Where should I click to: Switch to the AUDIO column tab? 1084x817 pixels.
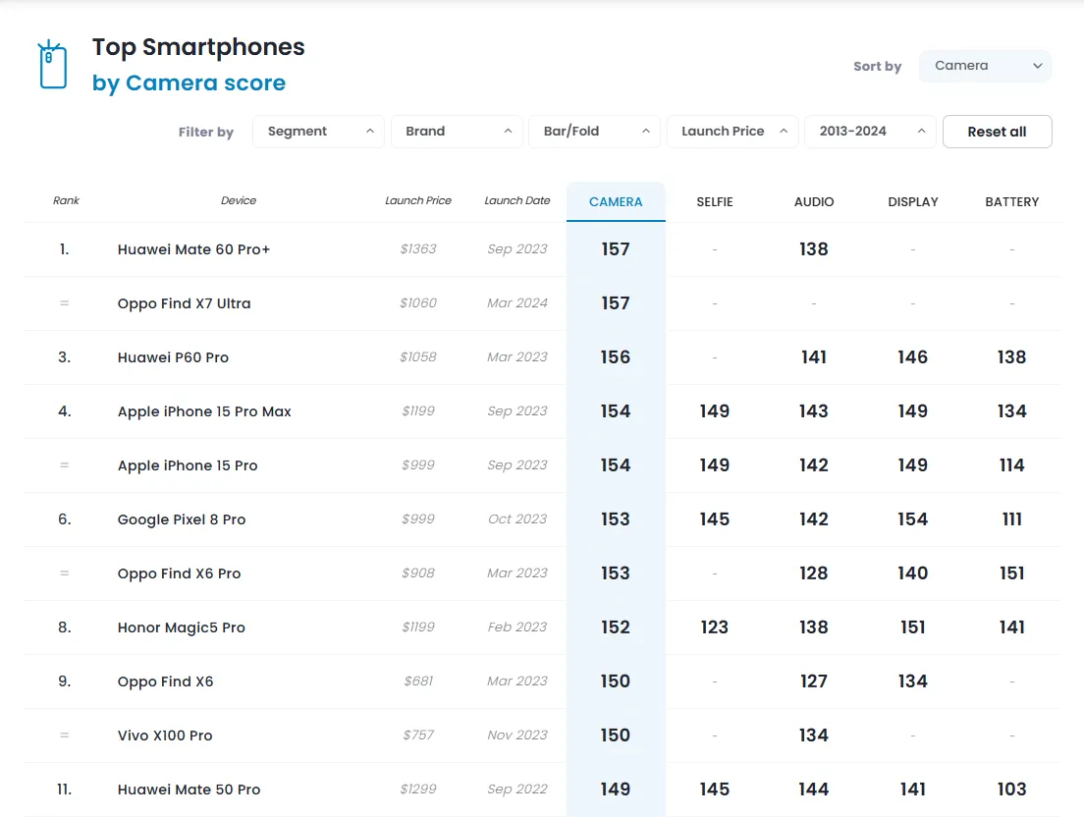[x=814, y=202]
